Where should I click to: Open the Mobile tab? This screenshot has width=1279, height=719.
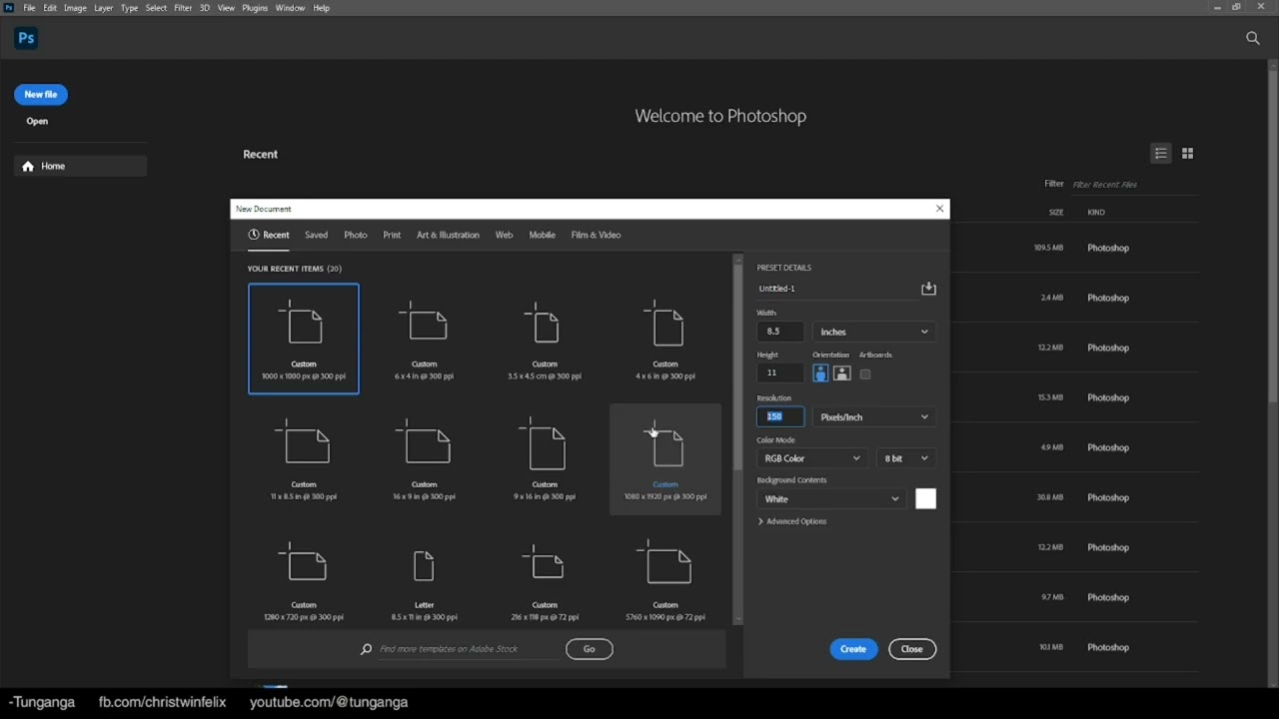[x=542, y=235]
